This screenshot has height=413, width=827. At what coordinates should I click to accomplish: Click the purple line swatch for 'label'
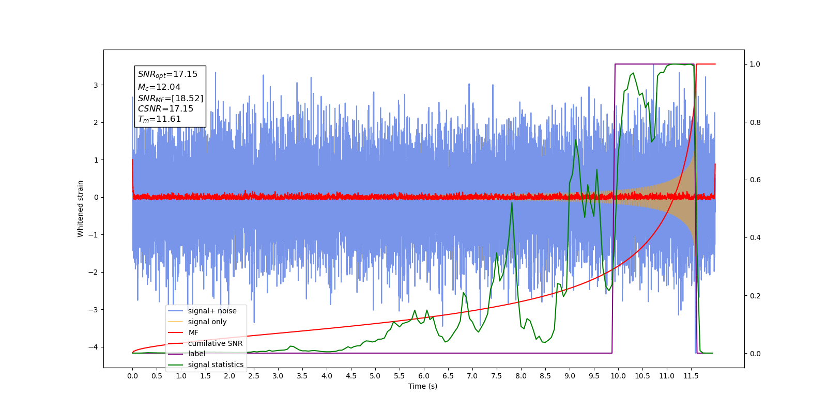(176, 354)
